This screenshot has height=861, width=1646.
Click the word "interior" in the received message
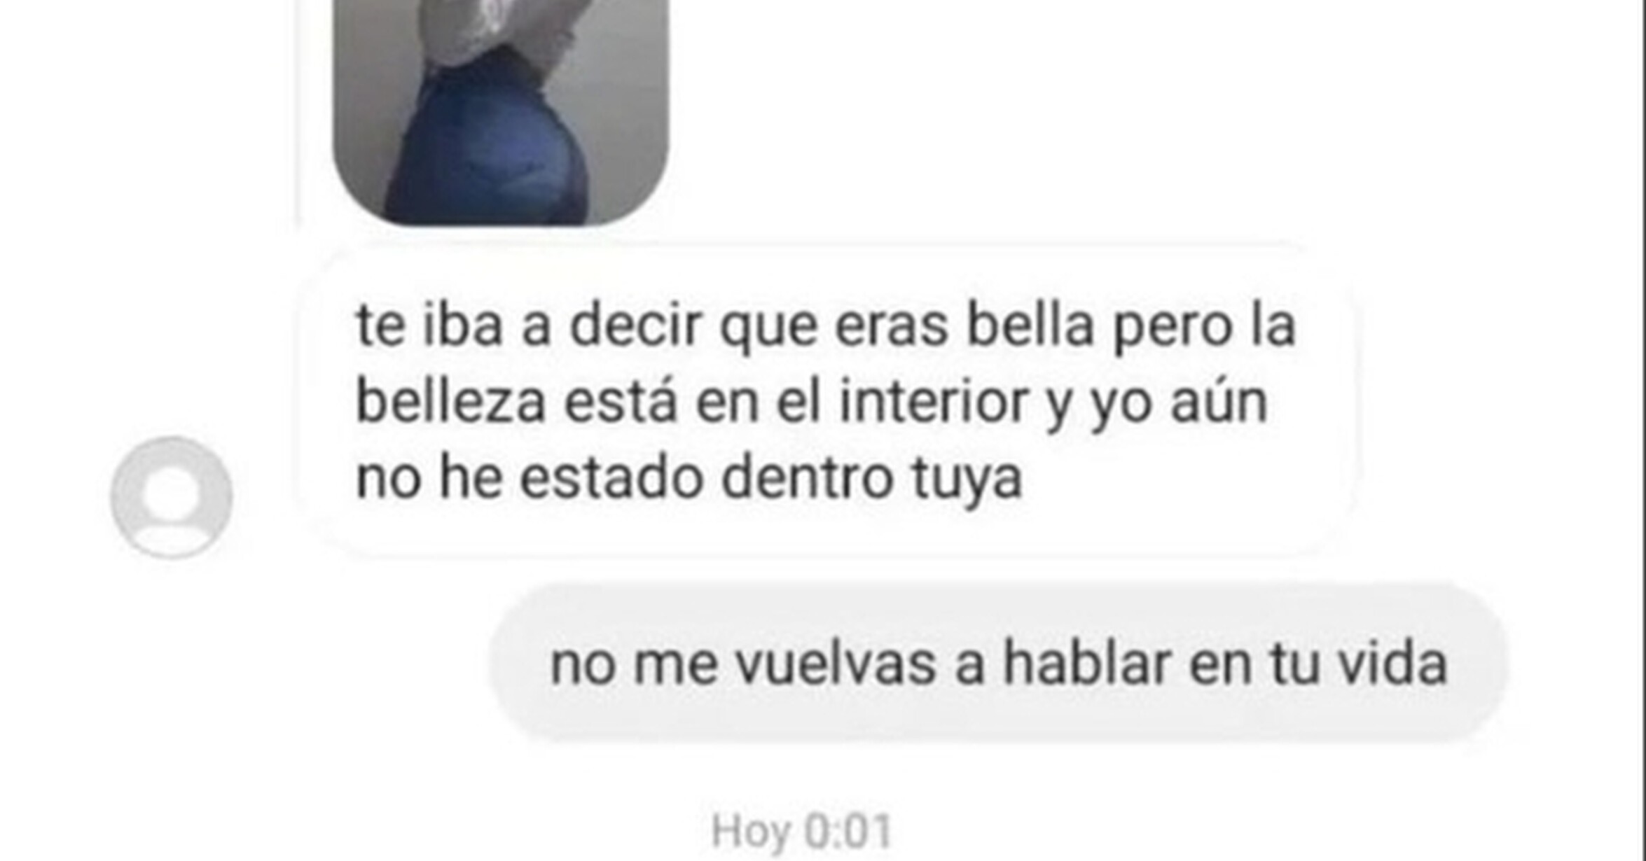pos(934,402)
